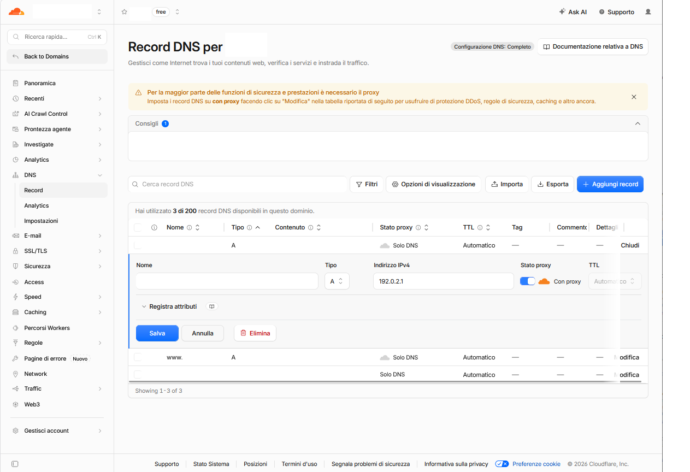Click the table info icon next to header checkbox
Viewport: 690px width, 472px height.
[154, 227]
